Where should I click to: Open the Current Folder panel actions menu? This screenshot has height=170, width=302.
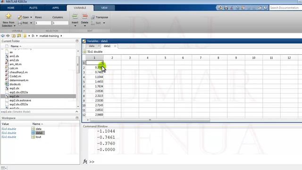pos(77,41)
